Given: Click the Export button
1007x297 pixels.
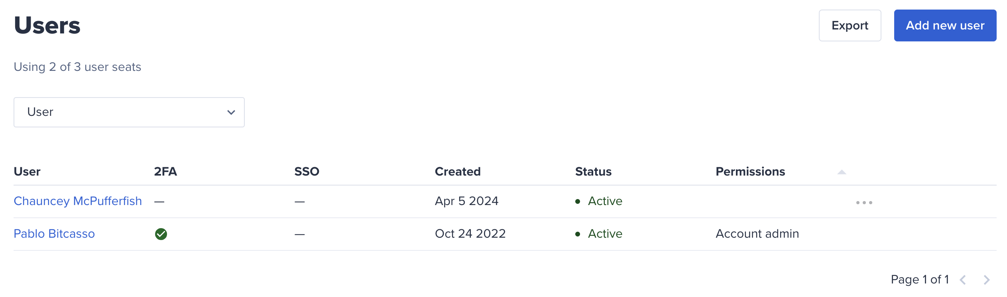Looking at the screenshot, I should point(850,25).
